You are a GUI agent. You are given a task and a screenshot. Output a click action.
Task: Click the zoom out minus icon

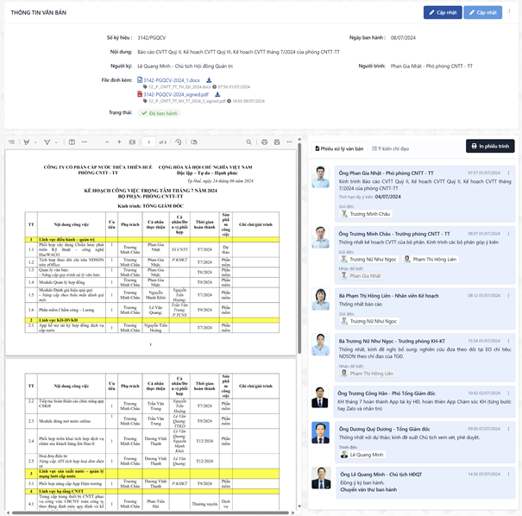point(107,142)
